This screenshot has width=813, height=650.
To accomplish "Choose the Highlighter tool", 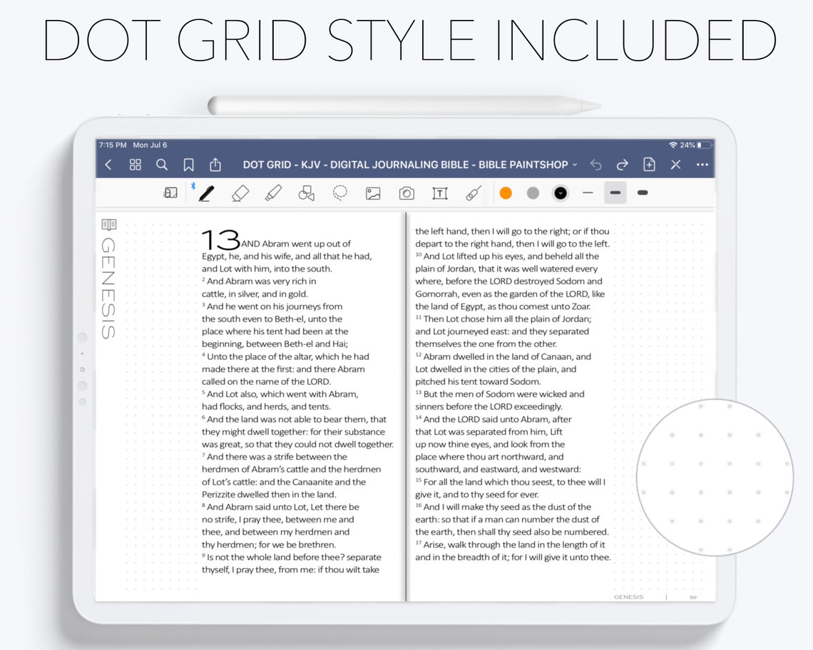I will (274, 192).
